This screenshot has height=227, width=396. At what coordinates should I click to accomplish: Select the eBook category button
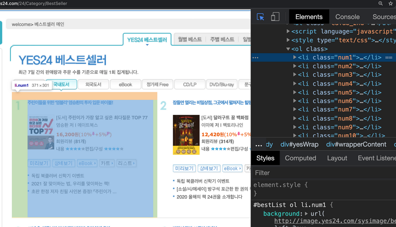[x=126, y=84]
